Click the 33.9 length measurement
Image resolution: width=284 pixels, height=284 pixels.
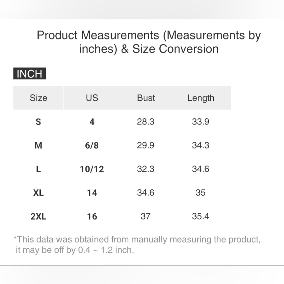pyautogui.click(x=201, y=122)
